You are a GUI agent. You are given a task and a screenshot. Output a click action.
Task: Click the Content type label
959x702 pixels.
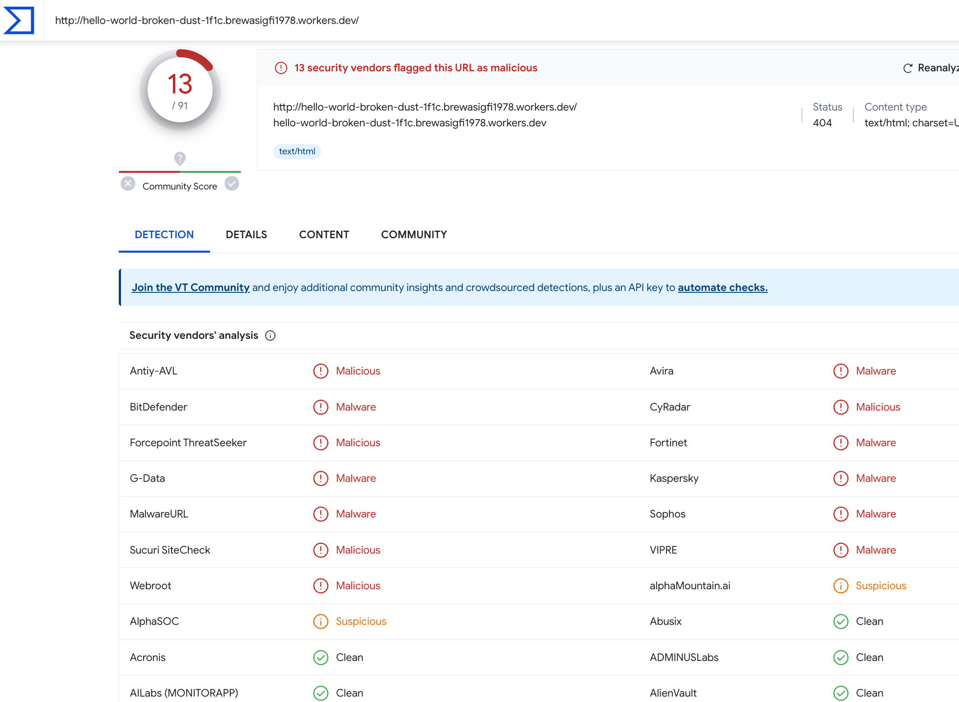coord(895,107)
